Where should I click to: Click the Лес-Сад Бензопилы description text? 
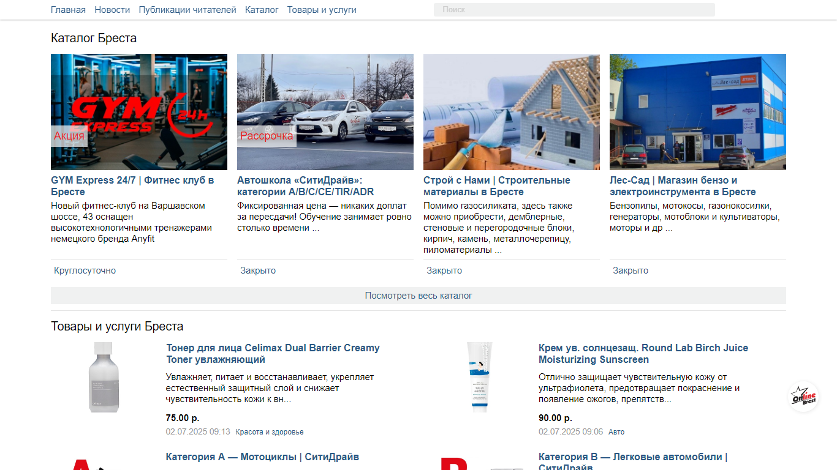click(695, 217)
